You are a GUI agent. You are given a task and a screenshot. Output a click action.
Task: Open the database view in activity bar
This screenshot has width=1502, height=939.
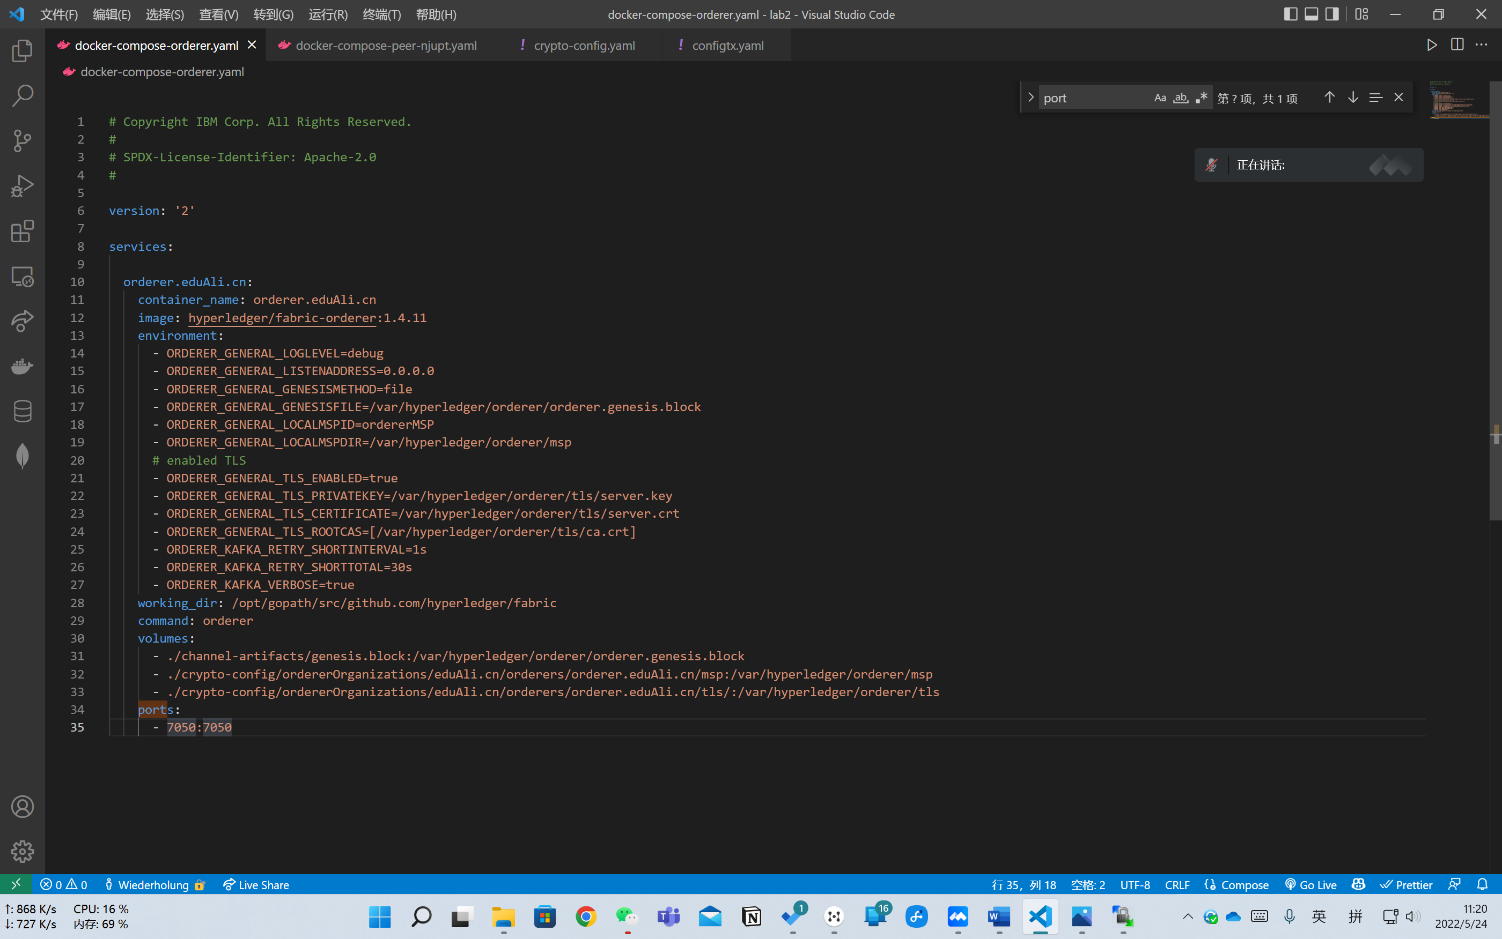tap(23, 411)
